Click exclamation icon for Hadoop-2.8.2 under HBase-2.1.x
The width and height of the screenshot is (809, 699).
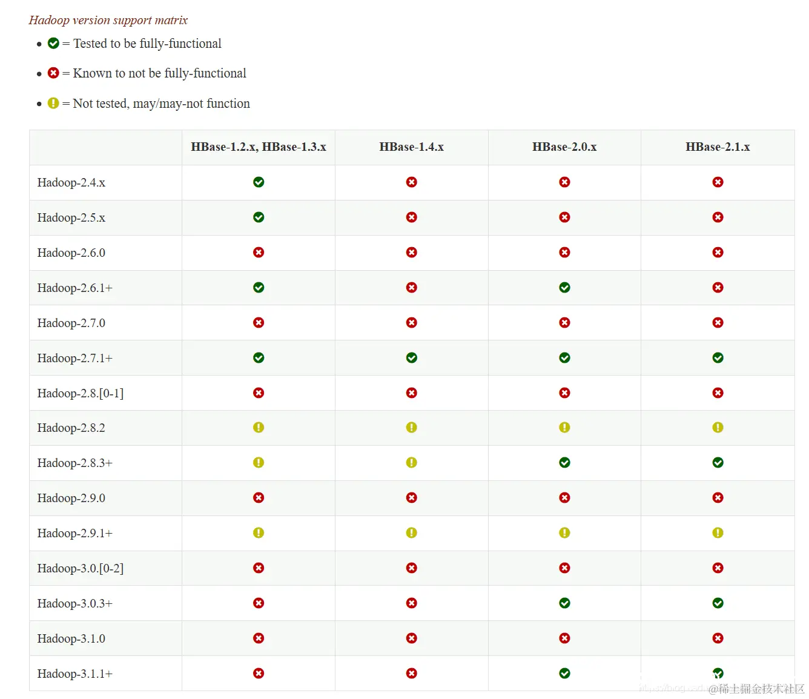click(718, 428)
